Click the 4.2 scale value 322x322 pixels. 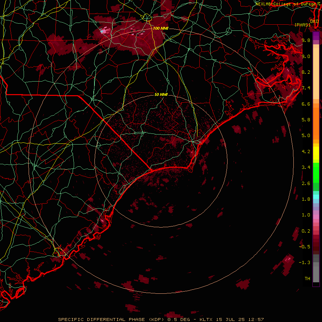point(306,152)
